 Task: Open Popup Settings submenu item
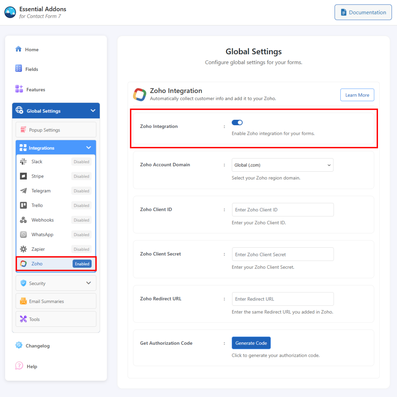[x=56, y=129]
